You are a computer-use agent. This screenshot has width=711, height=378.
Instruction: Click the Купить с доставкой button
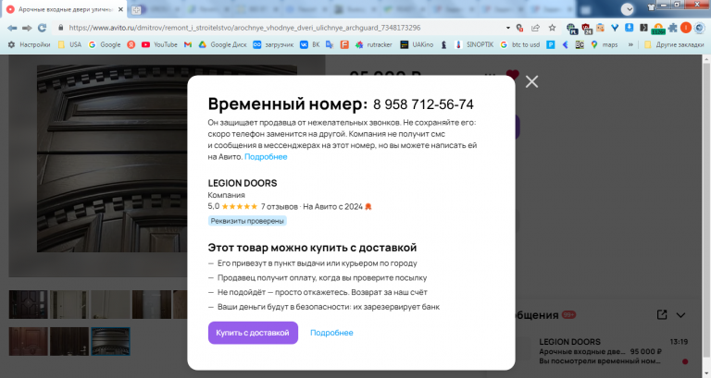tap(253, 333)
